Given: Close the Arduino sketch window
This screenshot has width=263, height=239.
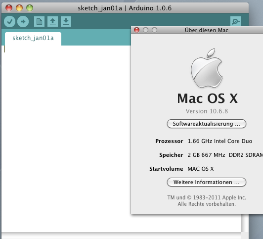Looking at the screenshot, I should pyautogui.click(x=9, y=8).
